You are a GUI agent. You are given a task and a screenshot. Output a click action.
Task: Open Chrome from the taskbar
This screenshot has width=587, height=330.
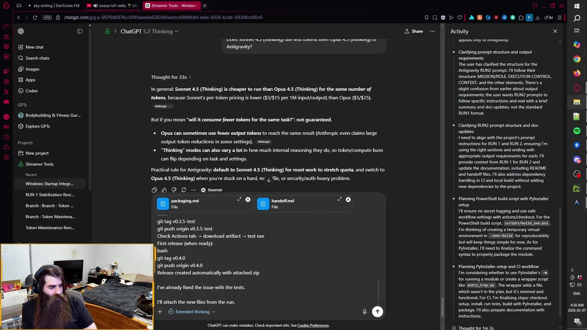[x=577, y=59]
